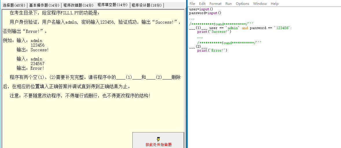Open the File menu in IDLE
The width and height of the screenshot is (341, 148).
(192, 4)
